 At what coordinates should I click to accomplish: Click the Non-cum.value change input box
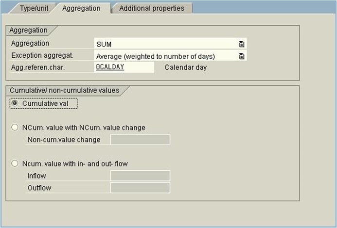[x=140, y=140]
